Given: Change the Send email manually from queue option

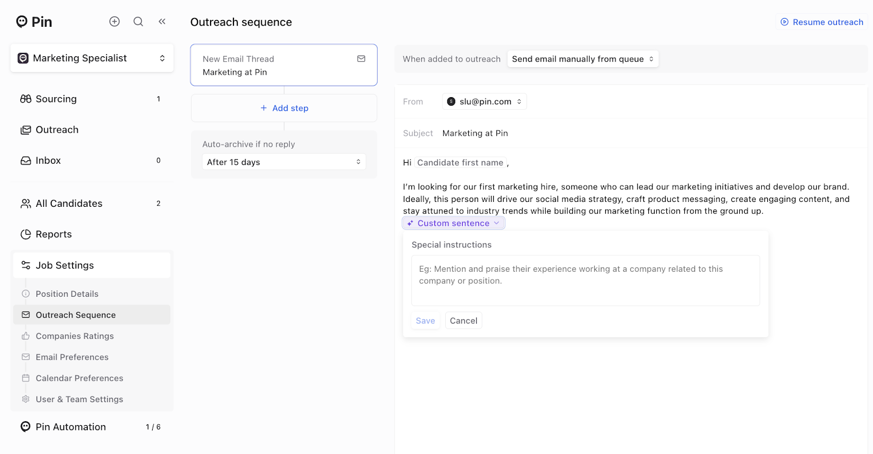Looking at the screenshot, I should [583, 59].
